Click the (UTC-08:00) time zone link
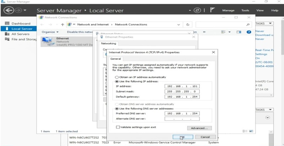The image size is (284, 146). point(264,62)
